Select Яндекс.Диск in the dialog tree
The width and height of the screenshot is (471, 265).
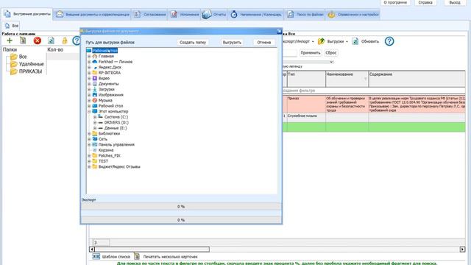click(x=110, y=67)
